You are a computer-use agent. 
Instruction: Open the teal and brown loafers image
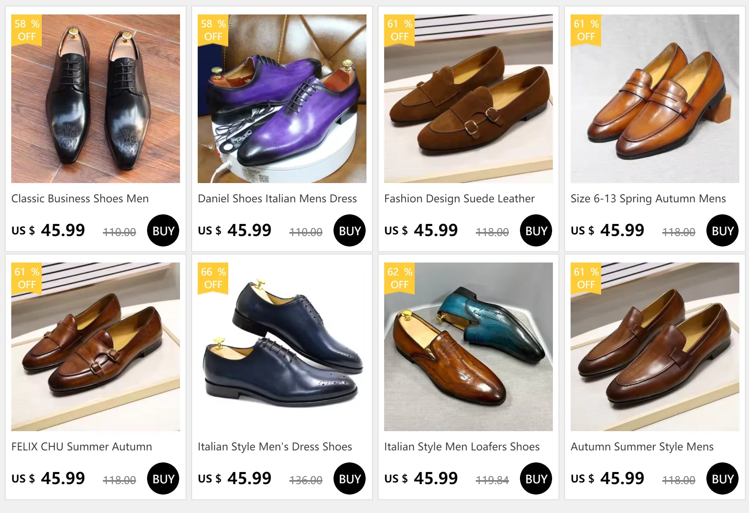pos(469,347)
